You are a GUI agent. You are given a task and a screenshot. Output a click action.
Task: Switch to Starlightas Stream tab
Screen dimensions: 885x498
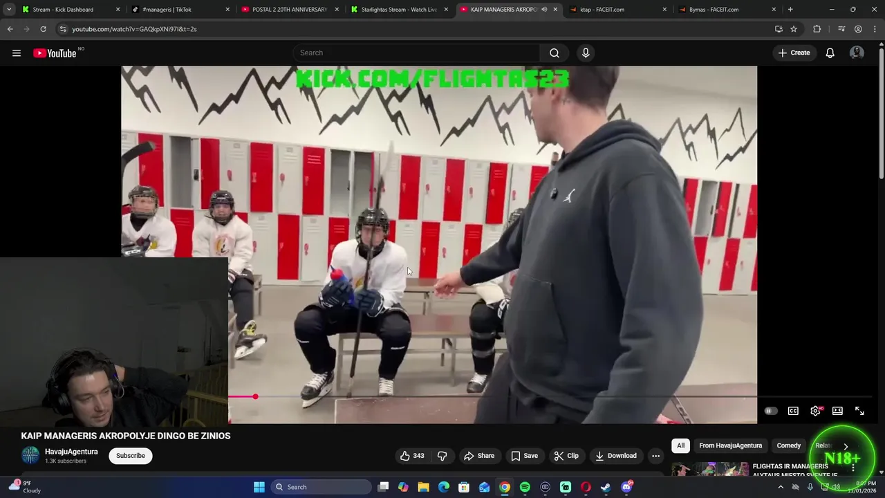[399, 10]
